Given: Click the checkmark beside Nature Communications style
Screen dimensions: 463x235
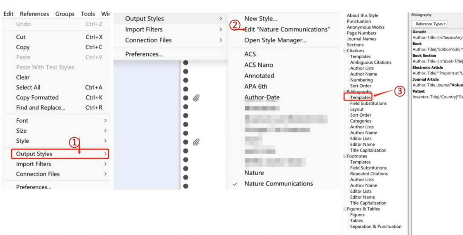Looking at the screenshot, I should coord(235,184).
